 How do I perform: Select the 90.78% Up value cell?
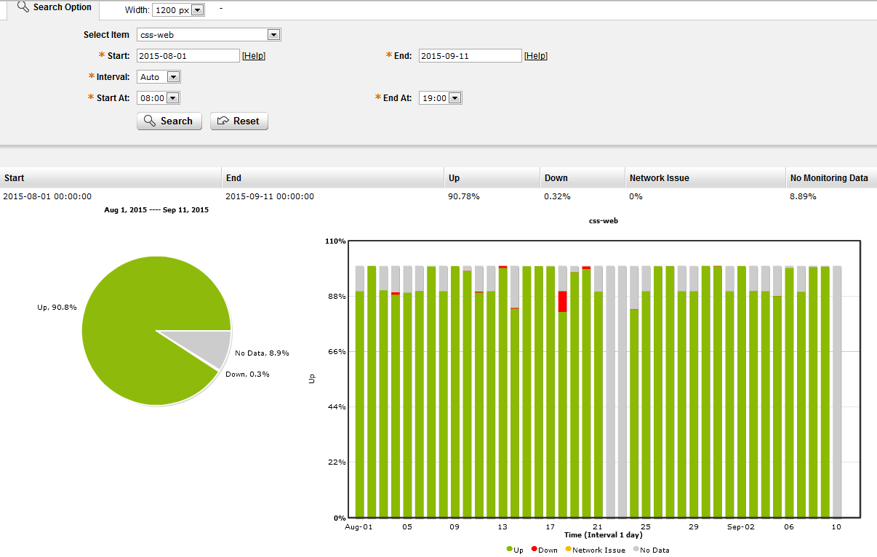coord(464,196)
